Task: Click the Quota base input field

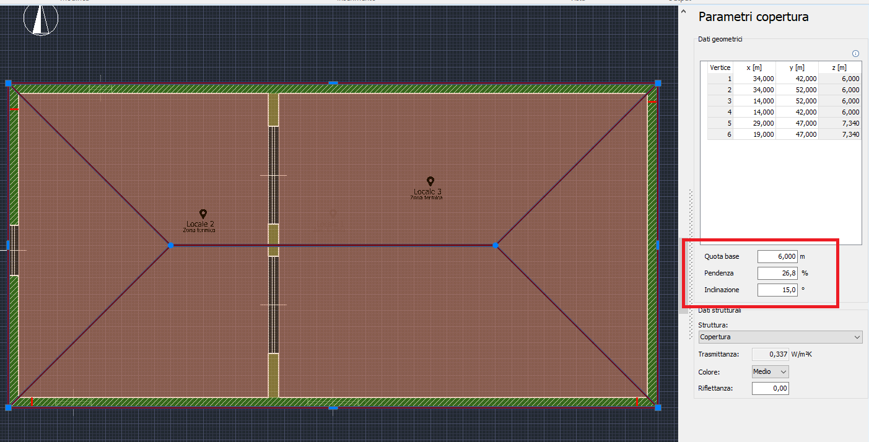Action: tap(777, 256)
